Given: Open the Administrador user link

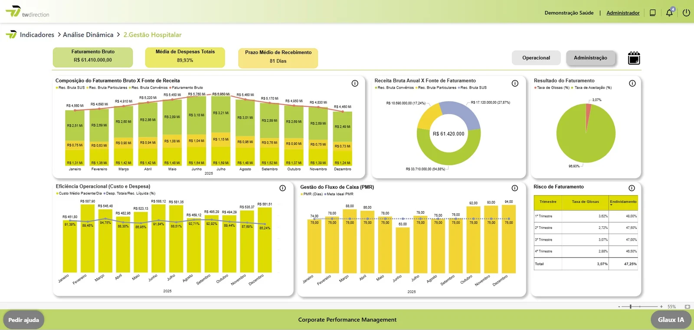Looking at the screenshot, I should pos(623,13).
